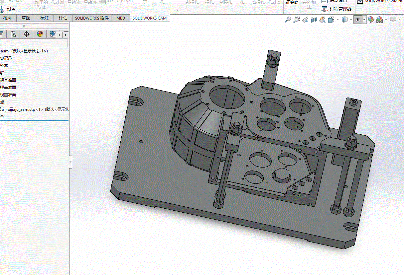
Task: Open the SOLIDWORKS 插件 tab
Action: click(x=92, y=18)
